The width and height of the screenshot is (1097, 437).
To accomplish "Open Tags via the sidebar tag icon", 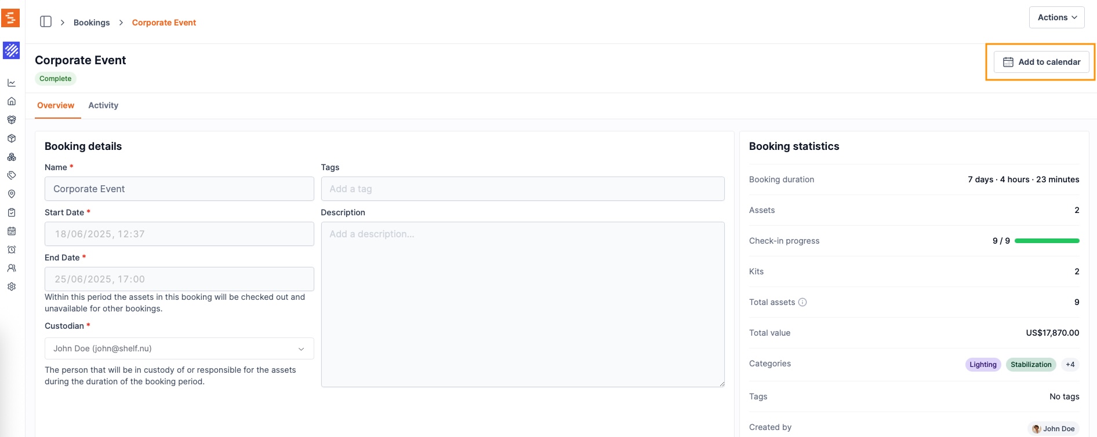I will [12, 175].
